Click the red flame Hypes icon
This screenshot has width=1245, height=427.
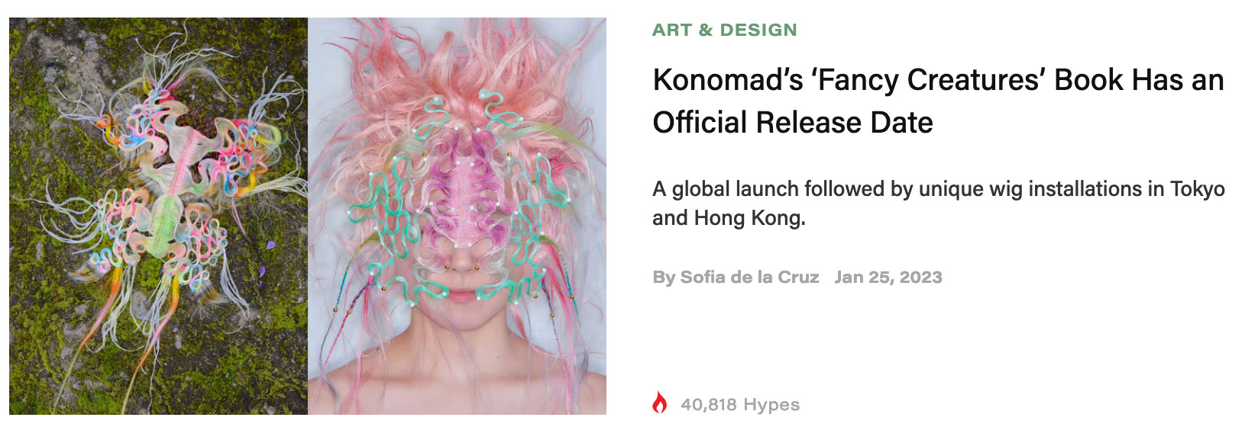(660, 403)
